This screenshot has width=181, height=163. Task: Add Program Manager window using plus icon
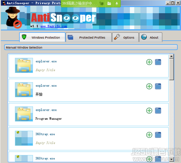click(149, 111)
